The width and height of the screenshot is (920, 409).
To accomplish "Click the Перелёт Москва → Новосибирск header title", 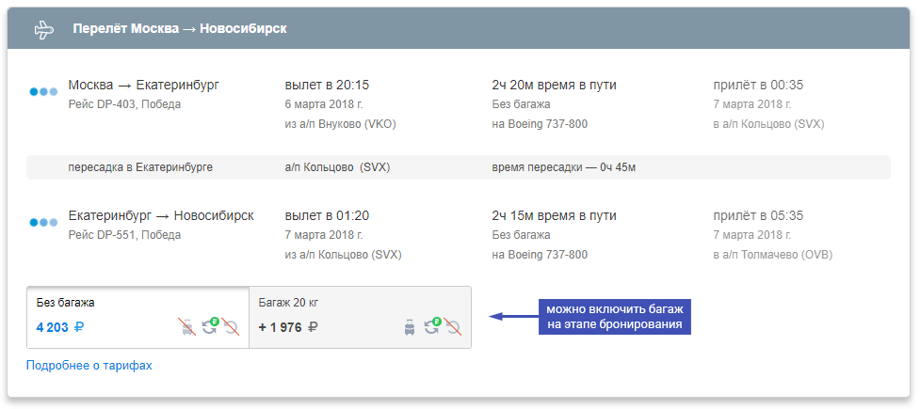I will pyautogui.click(x=180, y=29).
